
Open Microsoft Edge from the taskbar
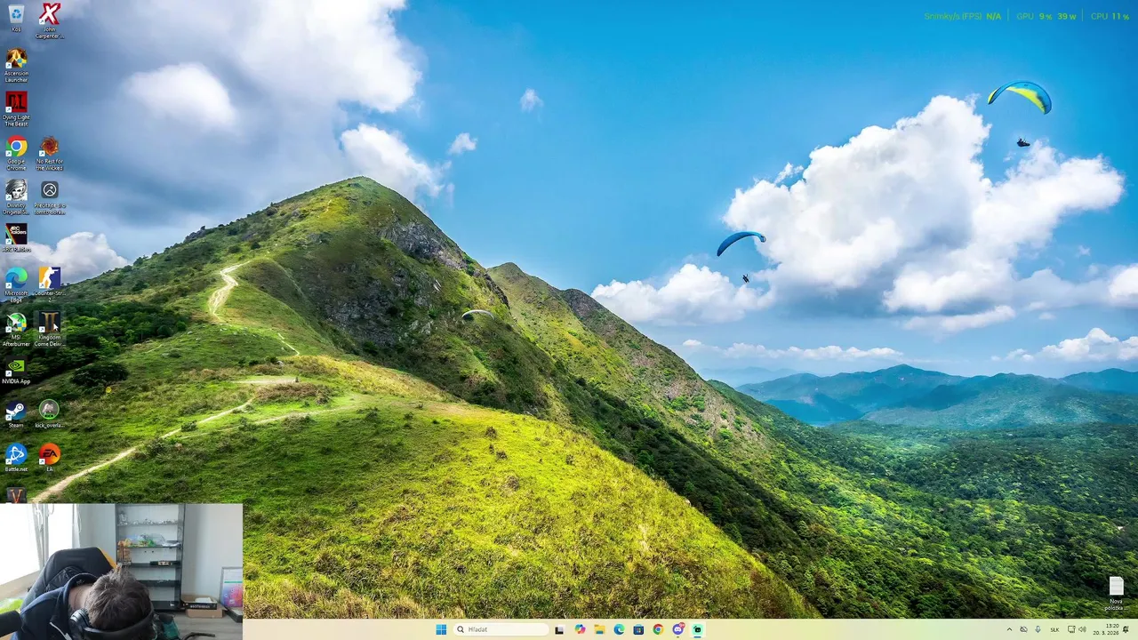(x=619, y=629)
